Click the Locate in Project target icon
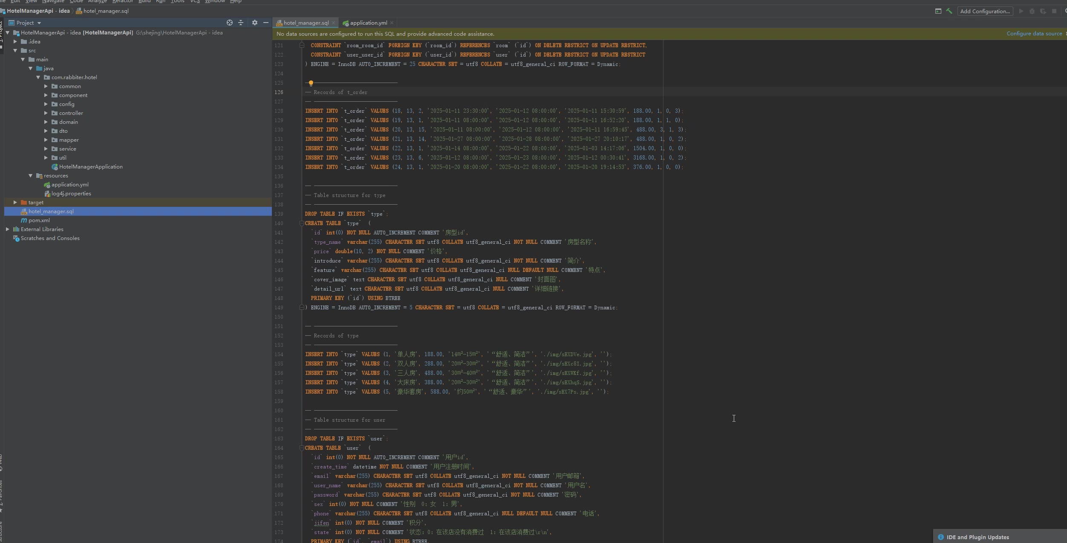This screenshot has height=543, width=1067. pos(230,23)
